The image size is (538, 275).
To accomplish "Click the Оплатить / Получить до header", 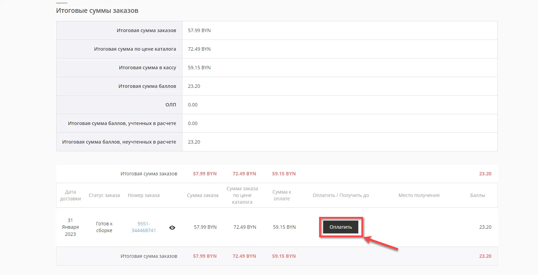I will pyautogui.click(x=341, y=195).
